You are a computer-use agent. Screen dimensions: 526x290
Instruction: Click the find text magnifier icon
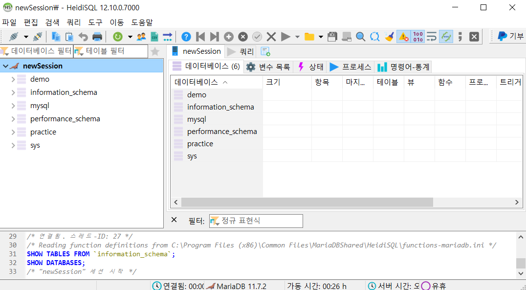361,37
